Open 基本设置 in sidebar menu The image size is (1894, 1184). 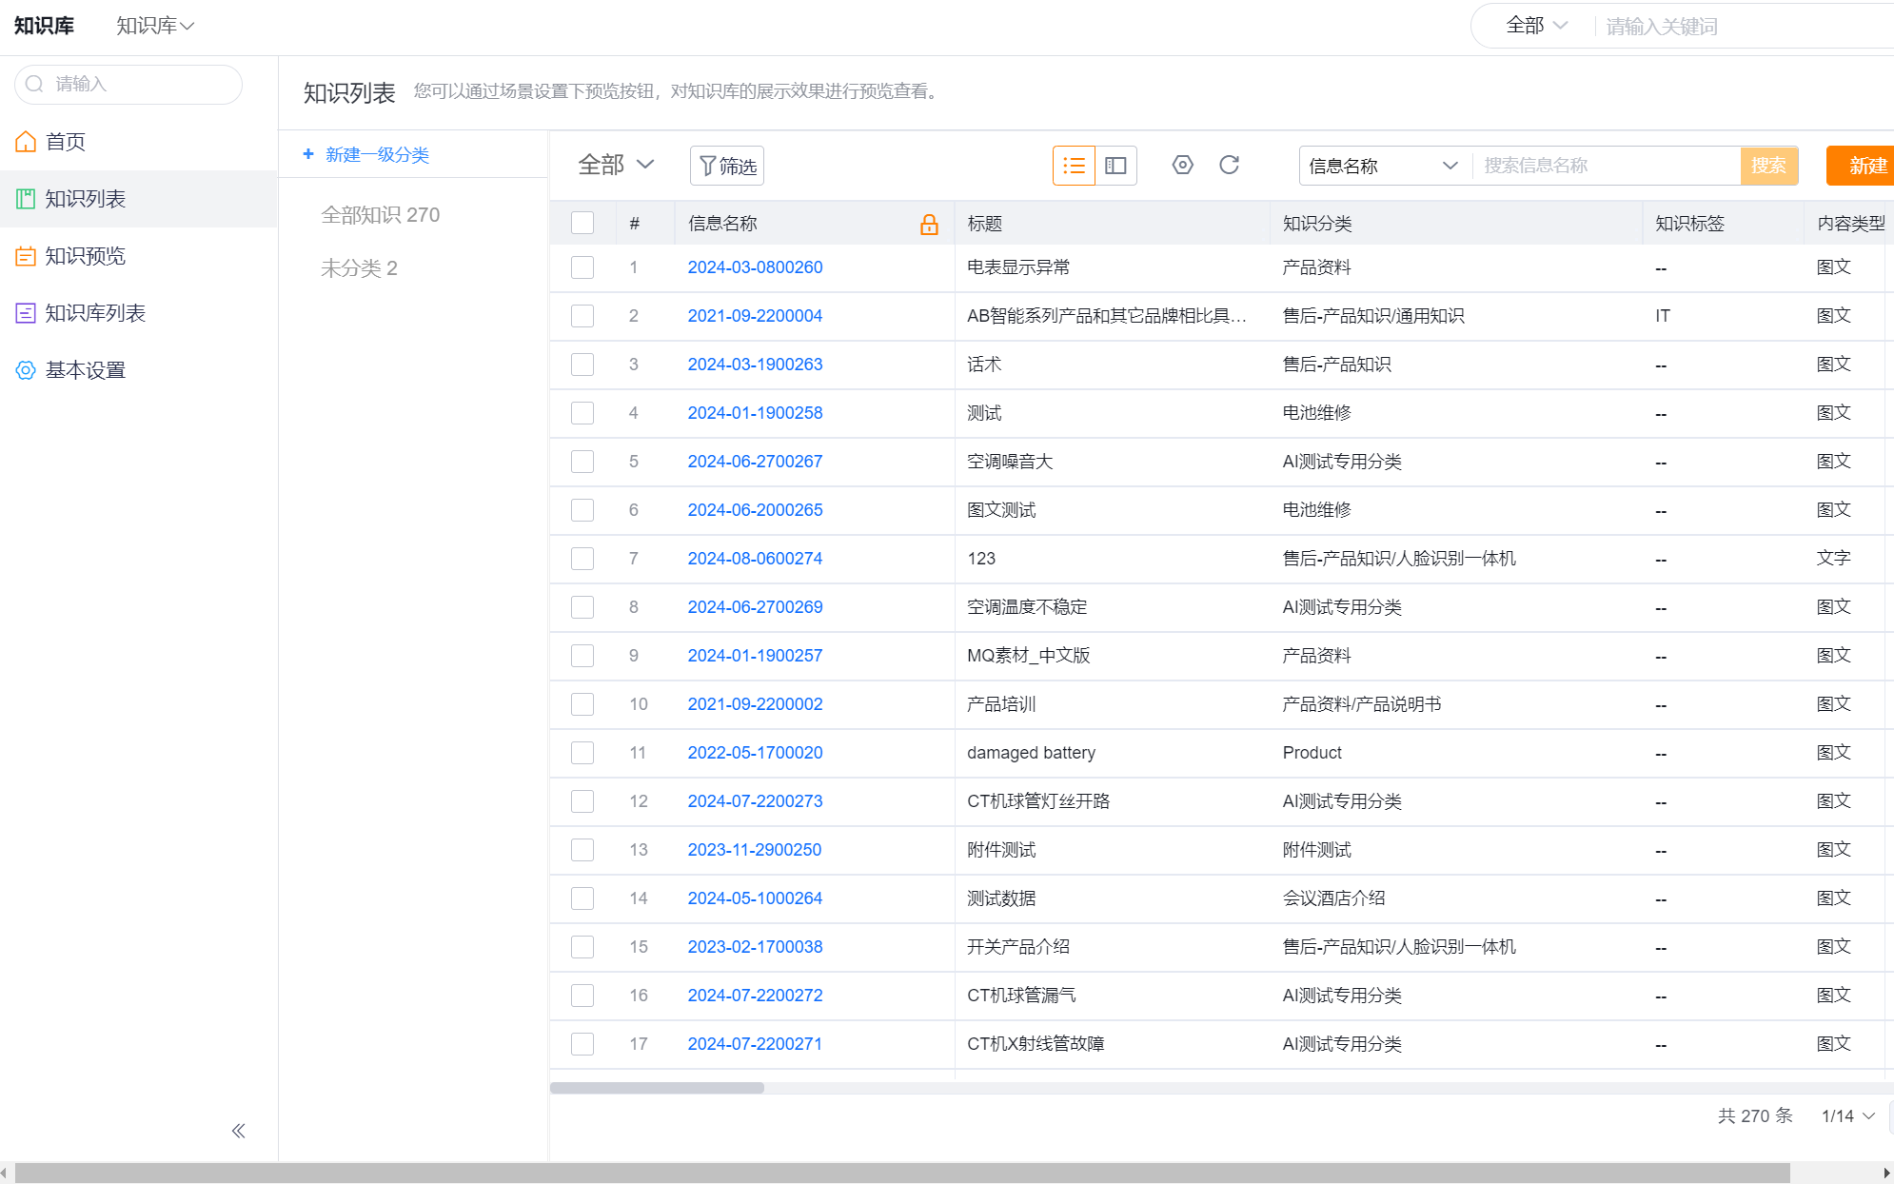85,370
